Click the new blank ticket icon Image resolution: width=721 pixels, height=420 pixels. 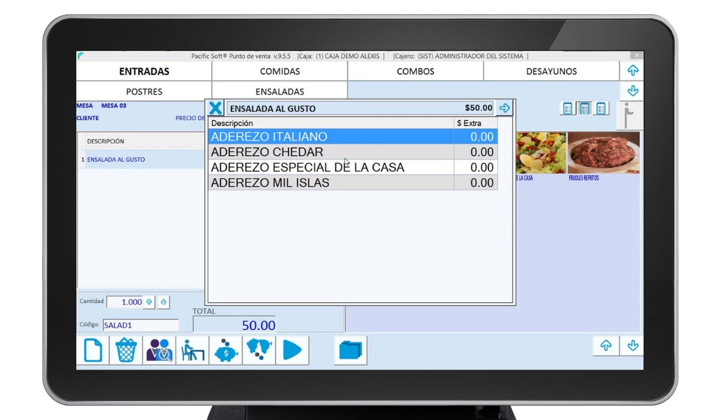[x=93, y=350]
